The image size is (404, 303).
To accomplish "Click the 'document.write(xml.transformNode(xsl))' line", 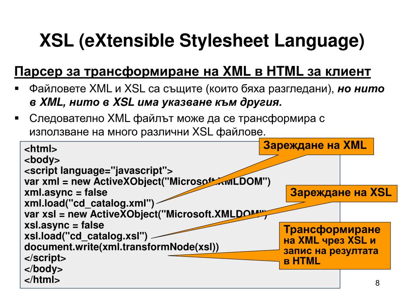I will (x=122, y=247).
